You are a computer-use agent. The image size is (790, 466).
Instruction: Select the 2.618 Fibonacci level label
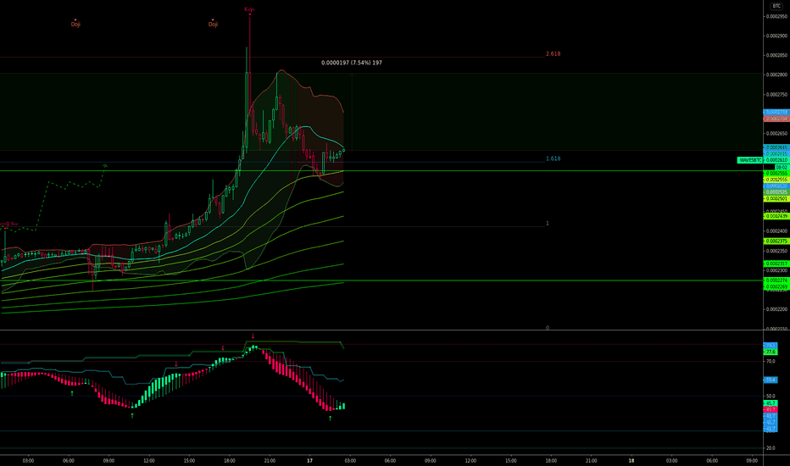(x=553, y=54)
